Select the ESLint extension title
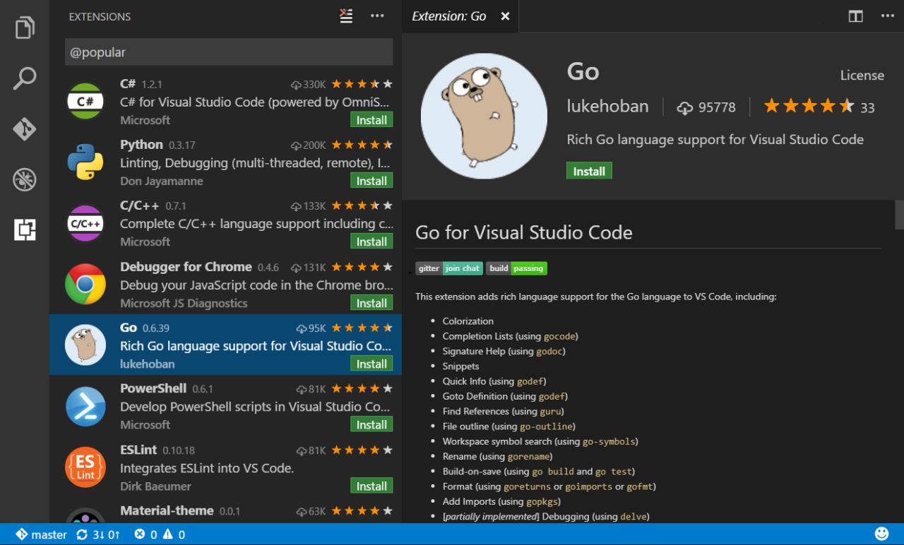Screen dimensions: 904x545 point(138,450)
